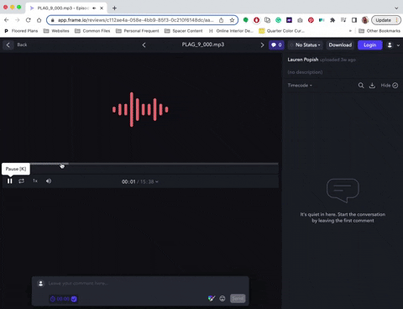This screenshot has height=309, width=403.
Task: Show more bookmarks overflow arrow
Action: pyautogui.click(x=350, y=31)
